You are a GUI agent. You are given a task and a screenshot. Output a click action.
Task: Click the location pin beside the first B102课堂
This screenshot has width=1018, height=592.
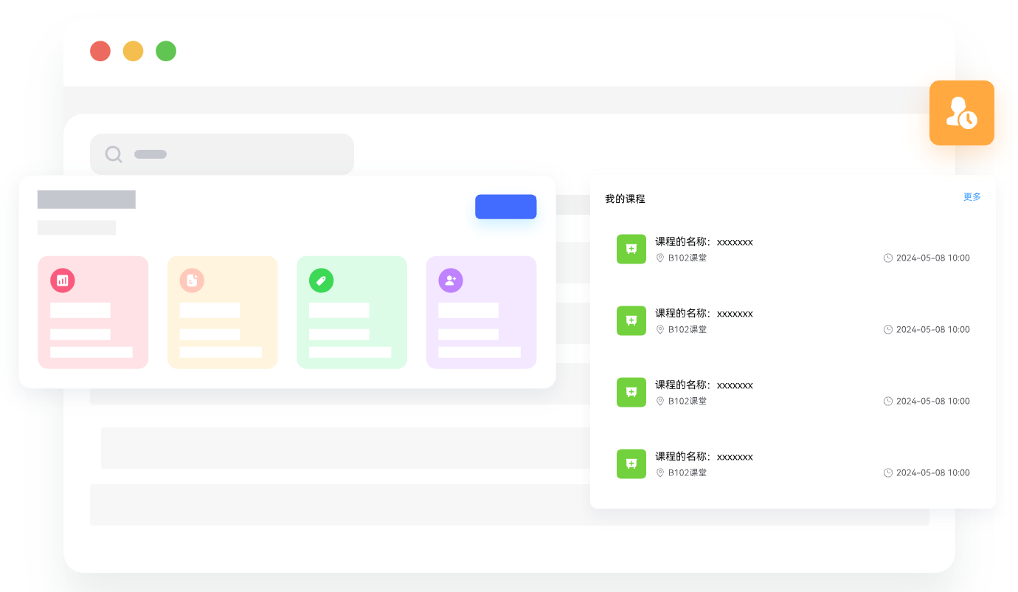point(660,258)
